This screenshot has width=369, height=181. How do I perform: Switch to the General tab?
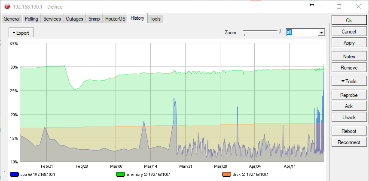pos(12,19)
